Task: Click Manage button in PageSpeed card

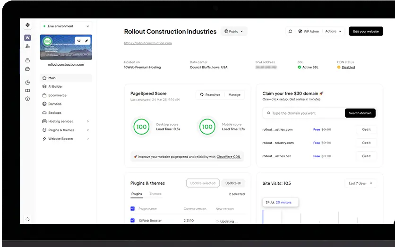Action: point(234,94)
